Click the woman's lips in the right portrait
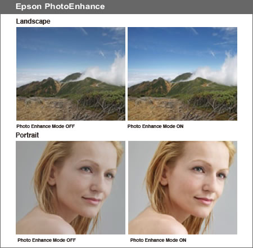The image size is (253, 248). (204, 201)
